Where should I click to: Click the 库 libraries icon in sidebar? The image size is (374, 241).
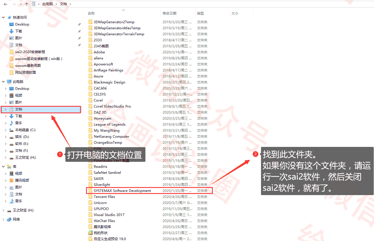pos(9,167)
